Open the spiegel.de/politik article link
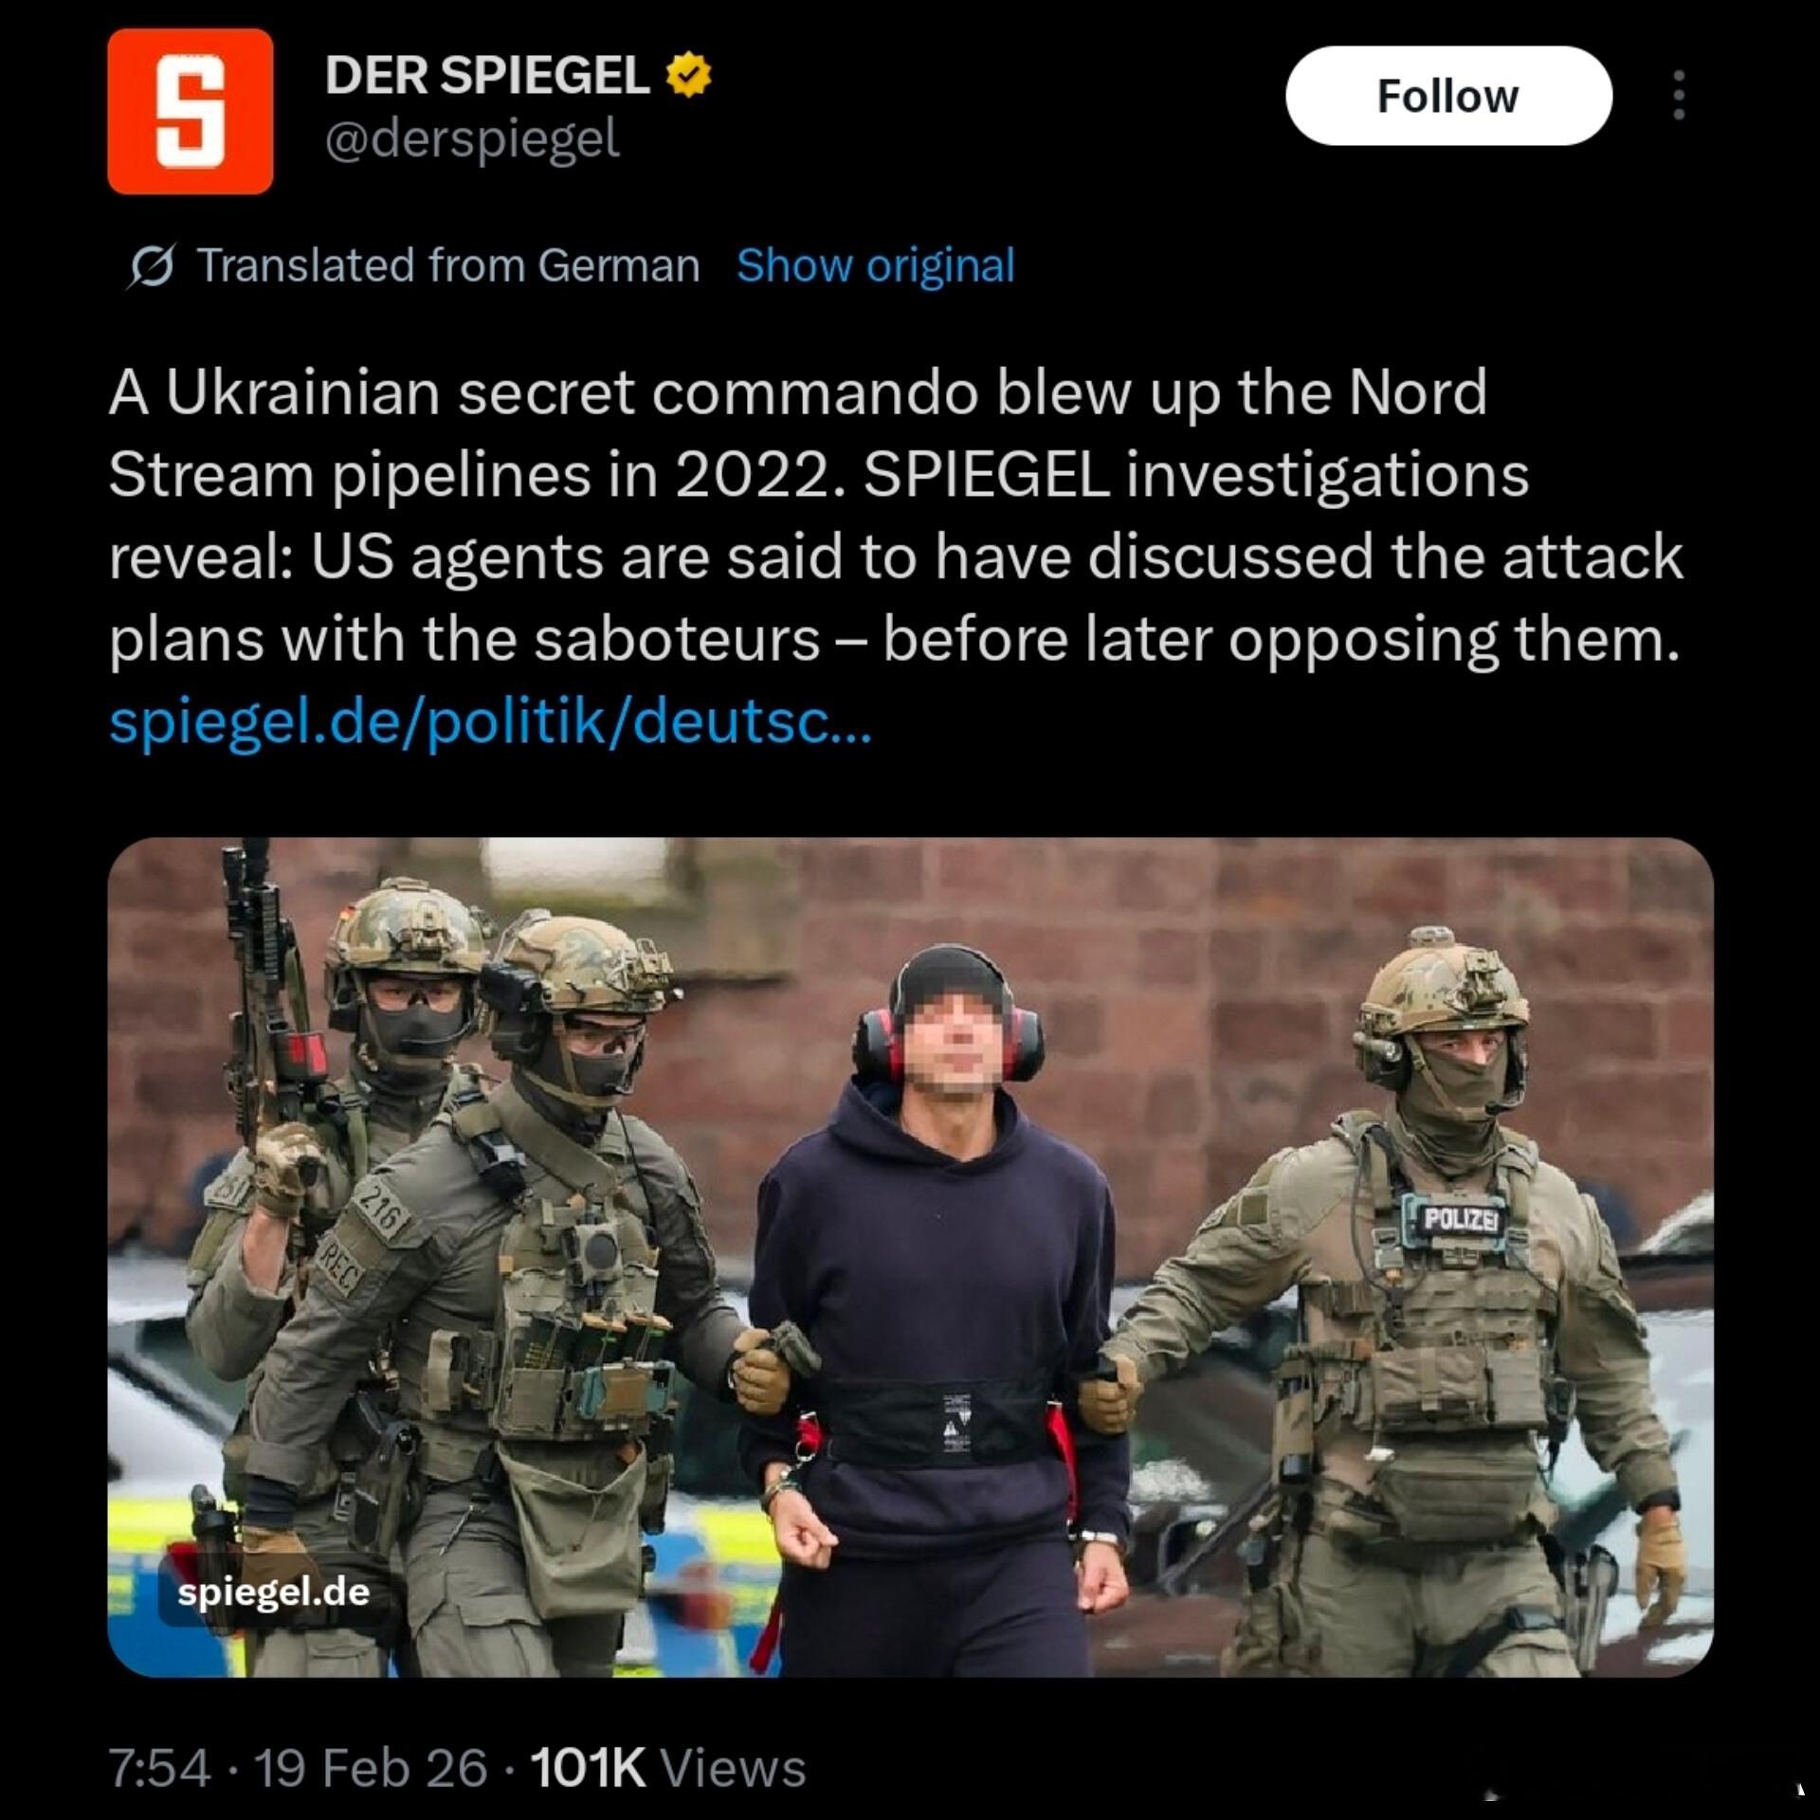Screen dimensions: 1820x1820 click(490, 722)
